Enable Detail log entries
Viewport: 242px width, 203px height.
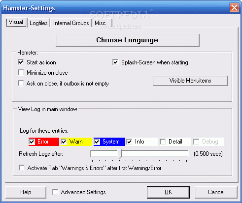(x=163, y=142)
